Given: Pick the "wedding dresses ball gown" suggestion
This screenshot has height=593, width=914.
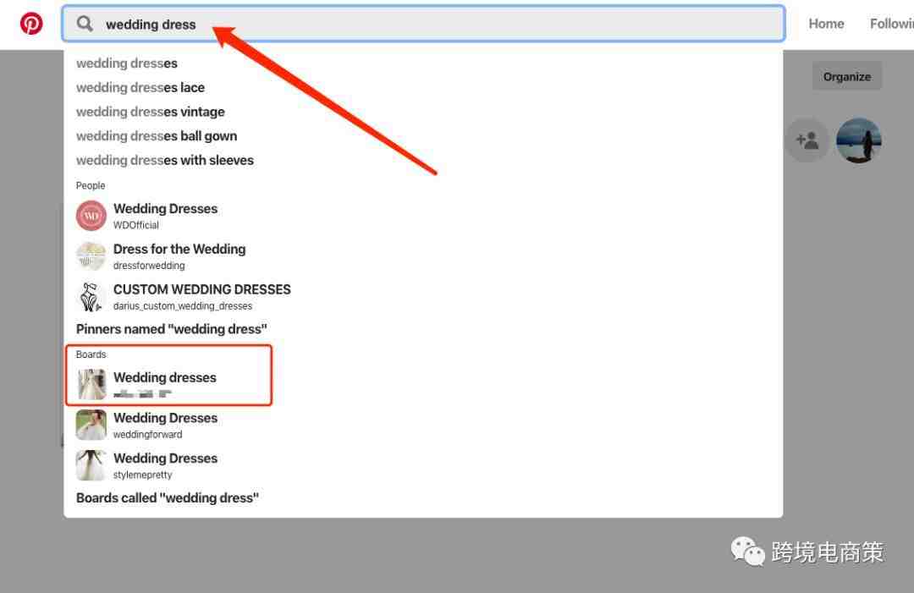Looking at the screenshot, I should pos(157,136).
